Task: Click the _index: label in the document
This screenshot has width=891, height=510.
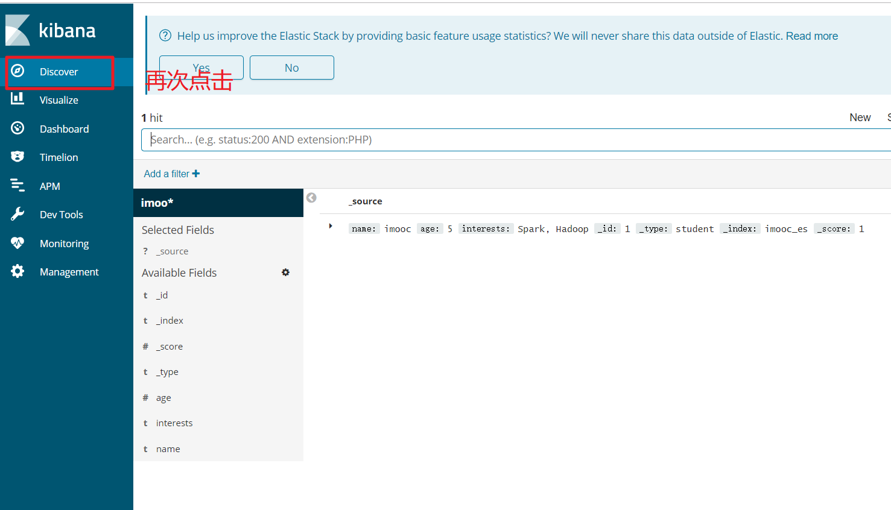Action: click(x=740, y=228)
